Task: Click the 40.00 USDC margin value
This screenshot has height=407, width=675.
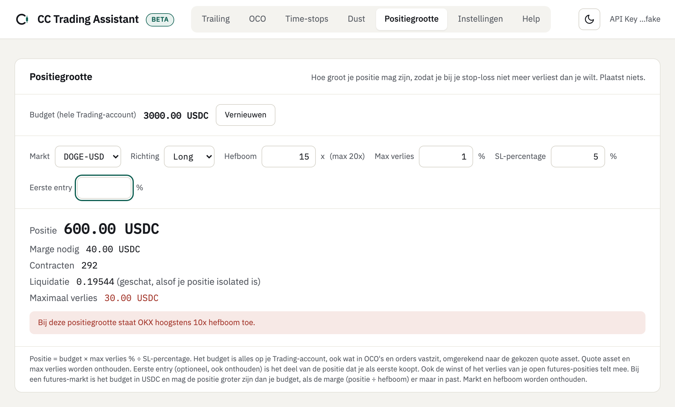Action: (113, 249)
